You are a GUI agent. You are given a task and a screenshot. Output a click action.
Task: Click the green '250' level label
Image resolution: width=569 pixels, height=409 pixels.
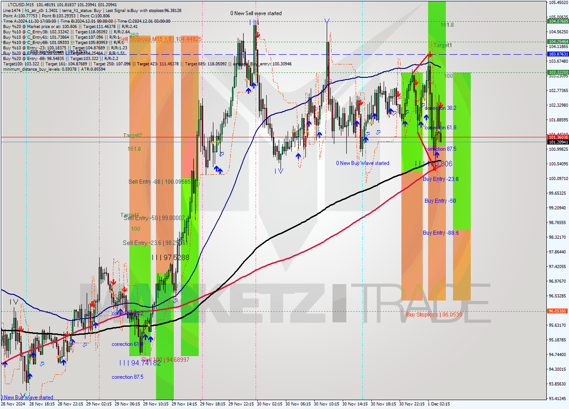tap(134, 35)
